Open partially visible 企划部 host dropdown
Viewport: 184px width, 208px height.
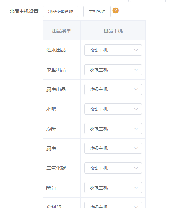point(113,205)
